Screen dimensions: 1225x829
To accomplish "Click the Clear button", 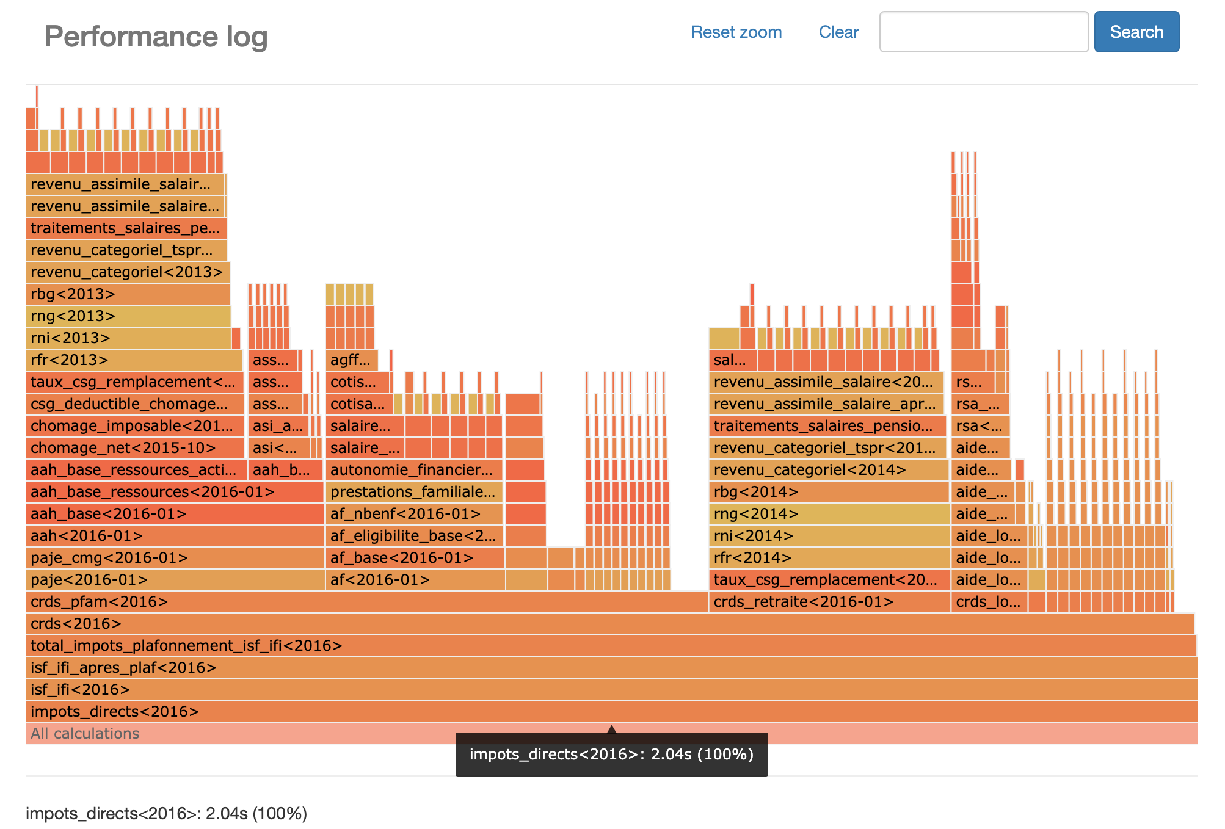I will pos(838,32).
